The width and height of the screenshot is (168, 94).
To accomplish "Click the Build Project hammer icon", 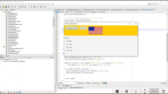I will 32,7.
